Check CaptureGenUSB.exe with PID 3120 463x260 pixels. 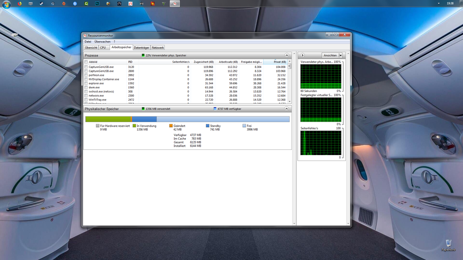pyautogui.click(x=86, y=67)
